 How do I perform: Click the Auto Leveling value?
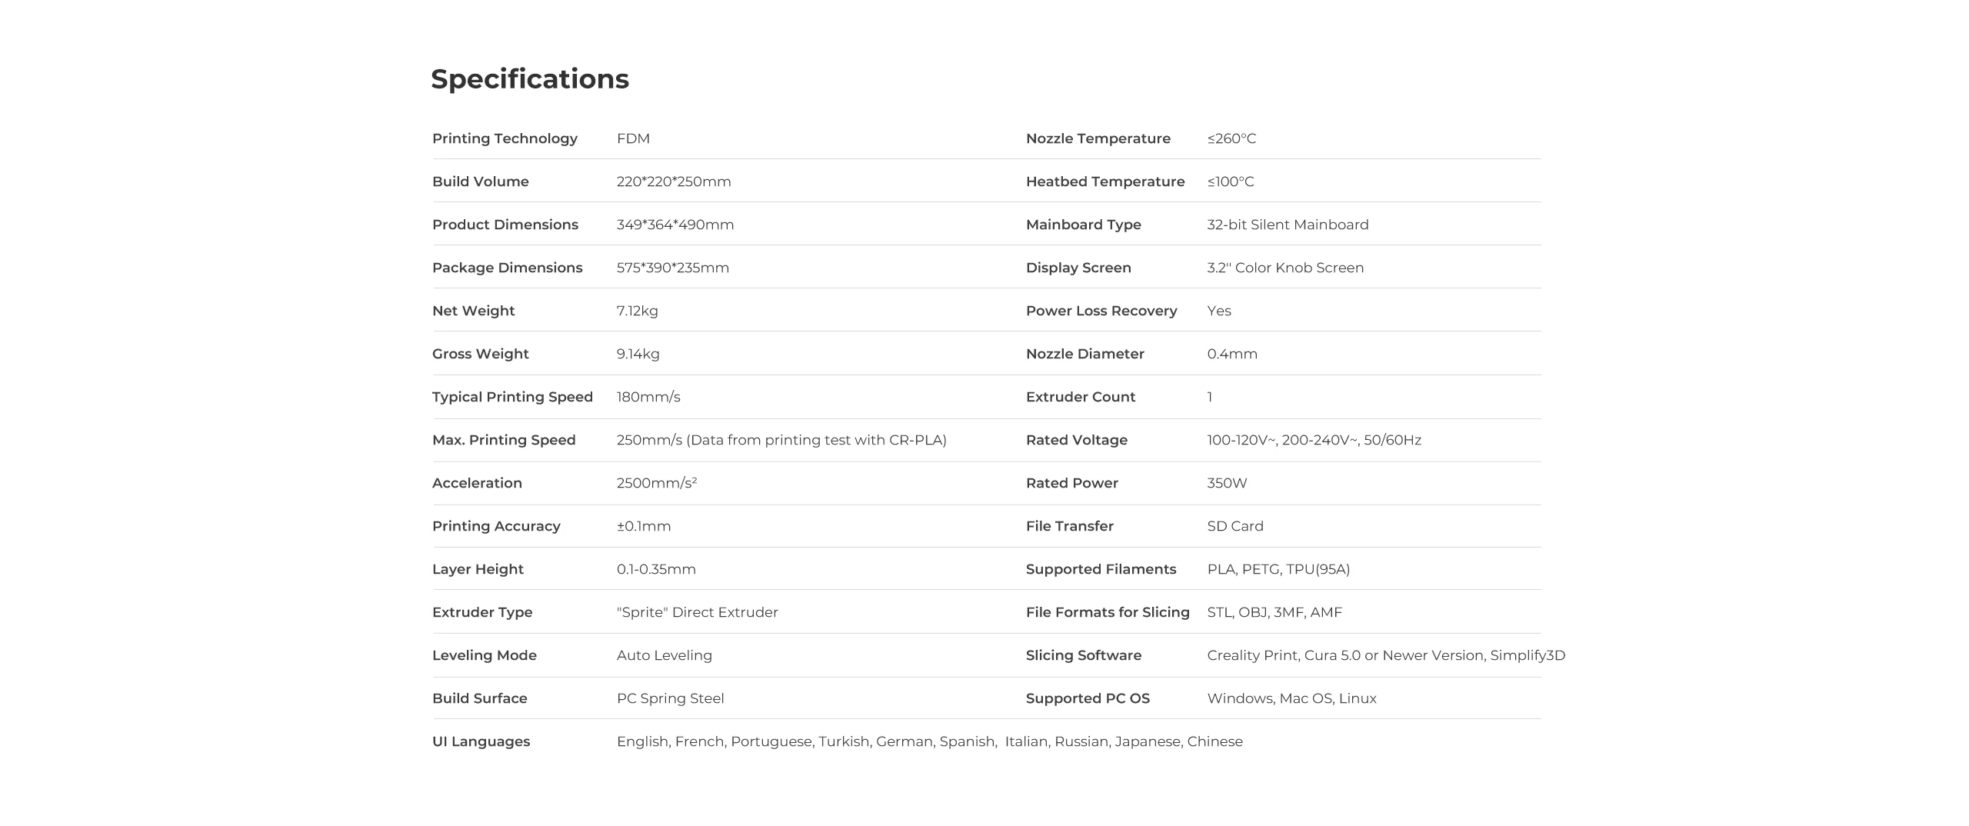tap(665, 655)
